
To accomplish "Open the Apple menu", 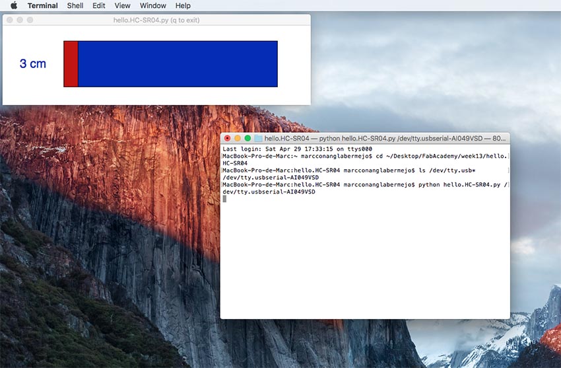I will [14, 5].
